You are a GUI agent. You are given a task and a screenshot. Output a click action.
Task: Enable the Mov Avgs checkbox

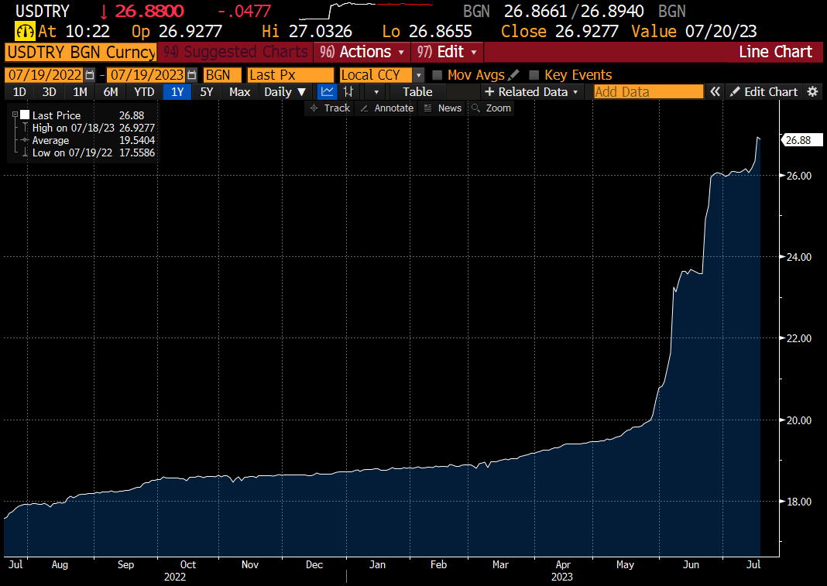tap(438, 75)
